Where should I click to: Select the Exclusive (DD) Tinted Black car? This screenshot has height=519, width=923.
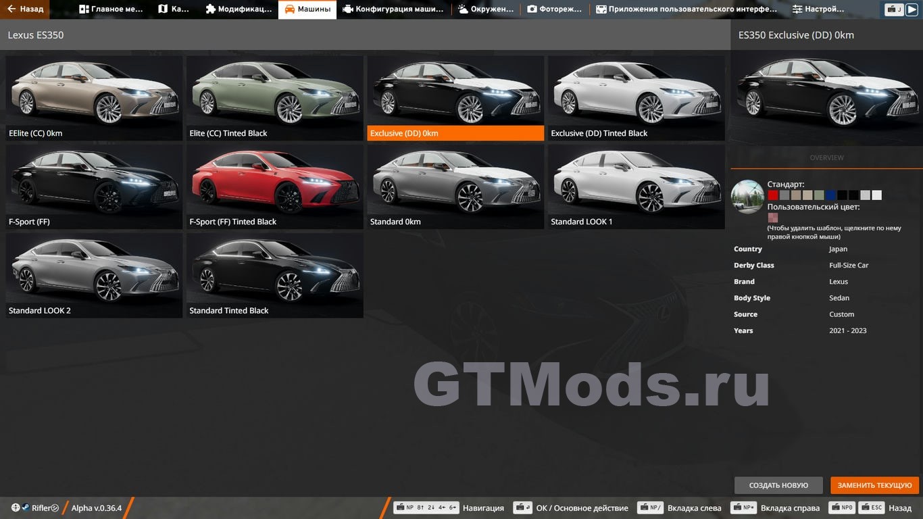point(636,97)
